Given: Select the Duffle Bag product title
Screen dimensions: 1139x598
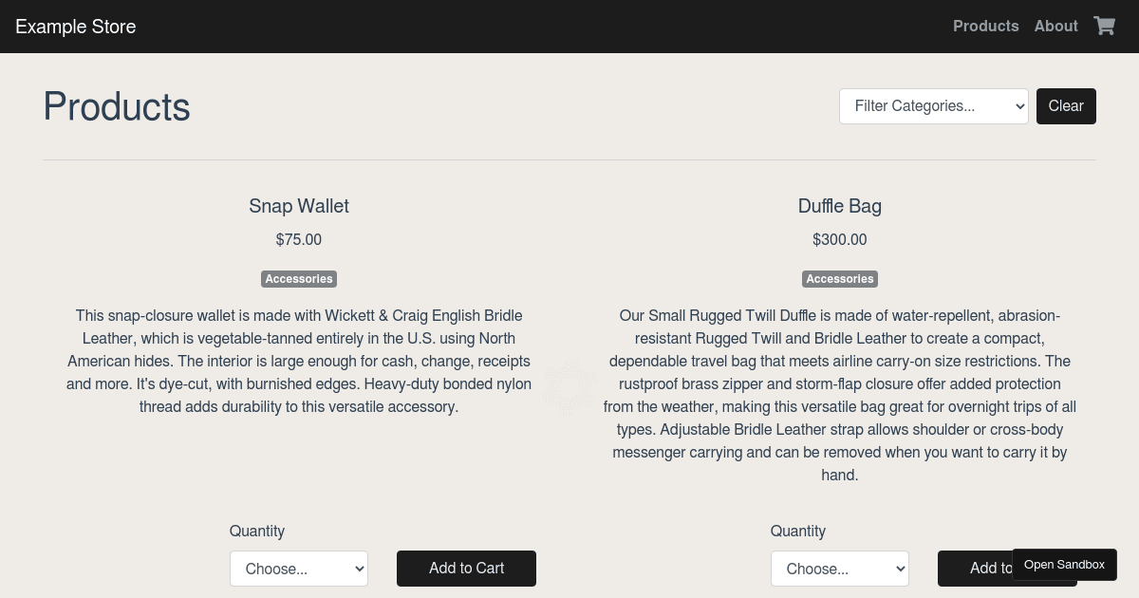Looking at the screenshot, I should click(840, 206).
